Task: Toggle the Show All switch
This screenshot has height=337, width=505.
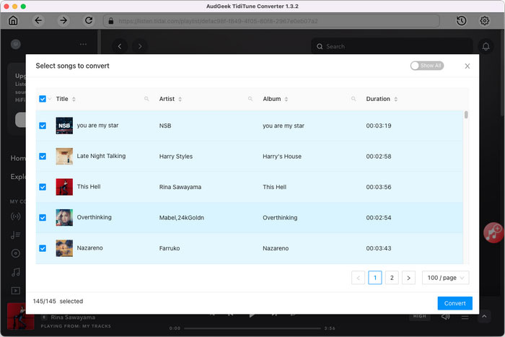Action: (427, 66)
